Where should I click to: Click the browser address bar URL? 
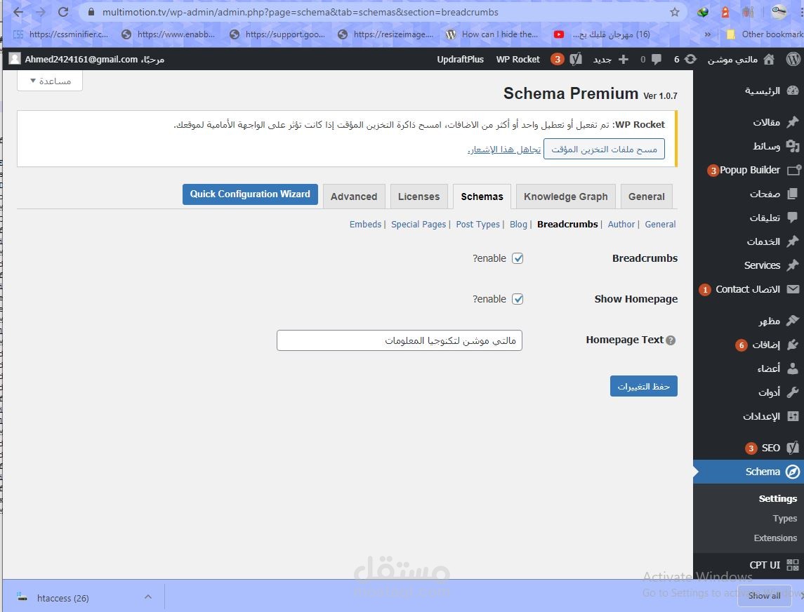tap(300, 12)
